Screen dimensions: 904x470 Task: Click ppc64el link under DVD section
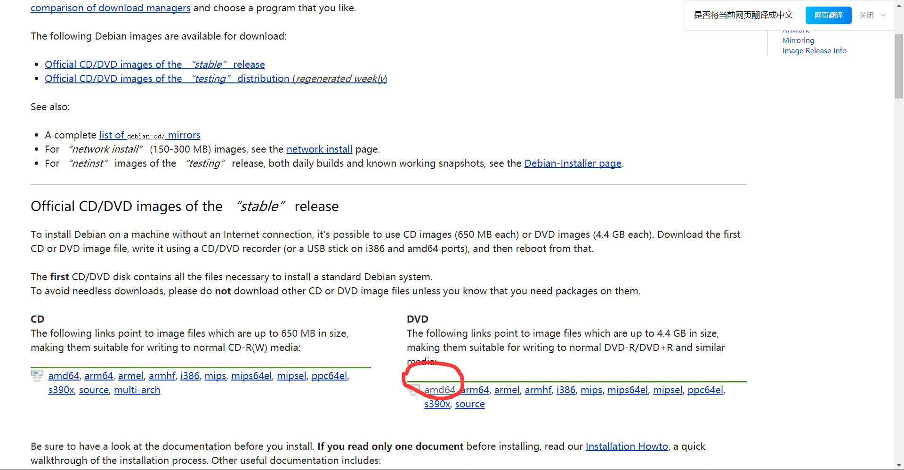click(705, 390)
